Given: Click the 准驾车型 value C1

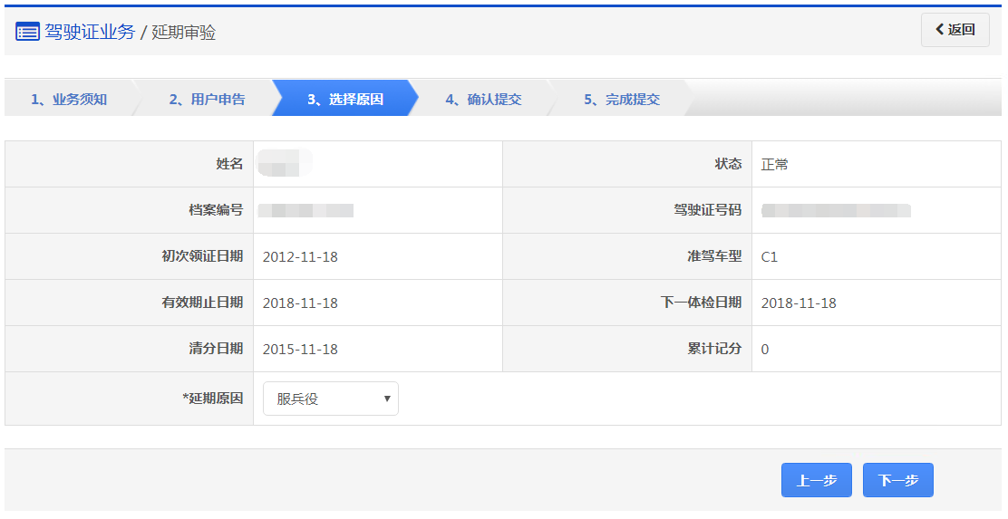Looking at the screenshot, I should coord(770,257).
